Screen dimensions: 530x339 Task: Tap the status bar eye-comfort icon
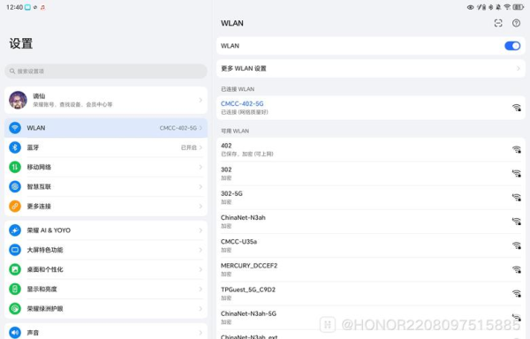coord(470,7)
